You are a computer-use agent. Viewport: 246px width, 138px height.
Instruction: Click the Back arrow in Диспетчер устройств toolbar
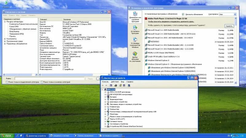[x=103, y=86]
